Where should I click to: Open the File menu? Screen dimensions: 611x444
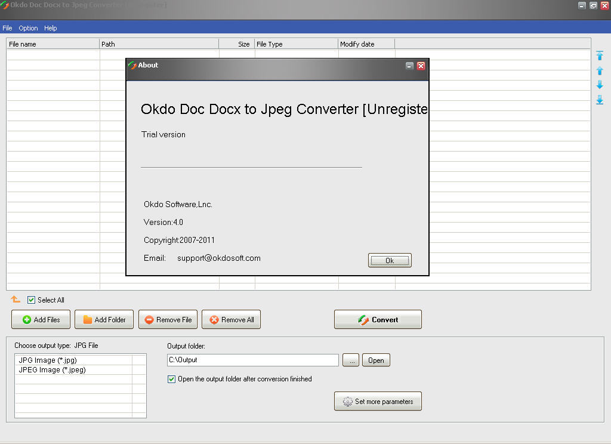click(x=7, y=28)
